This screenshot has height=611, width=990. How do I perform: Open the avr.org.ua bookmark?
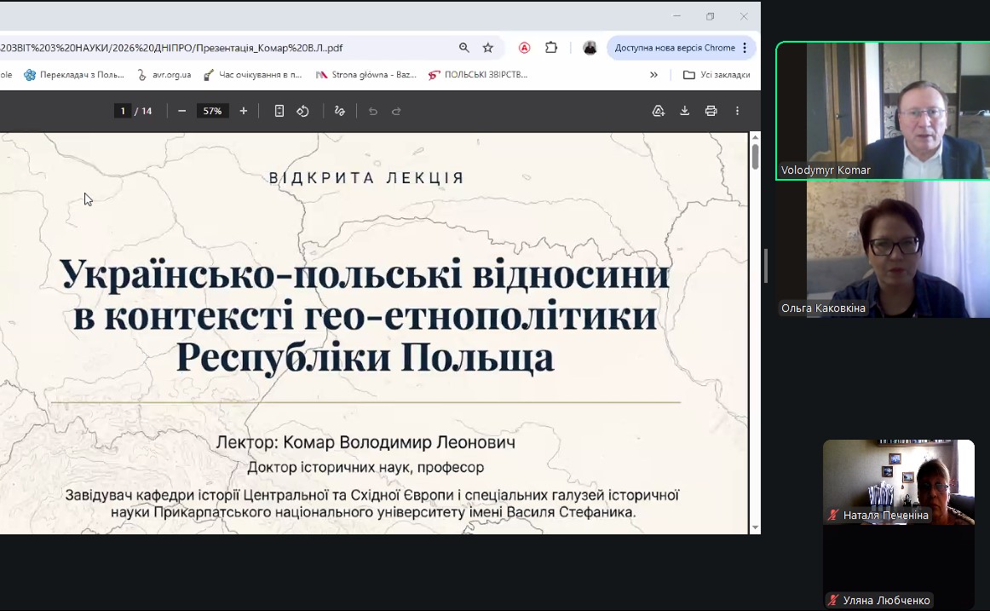[x=164, y=75]
